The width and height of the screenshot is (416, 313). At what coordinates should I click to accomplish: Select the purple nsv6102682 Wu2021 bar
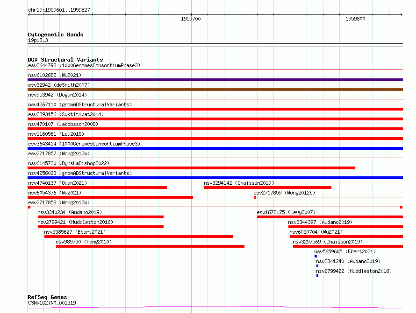pos(215,80)
